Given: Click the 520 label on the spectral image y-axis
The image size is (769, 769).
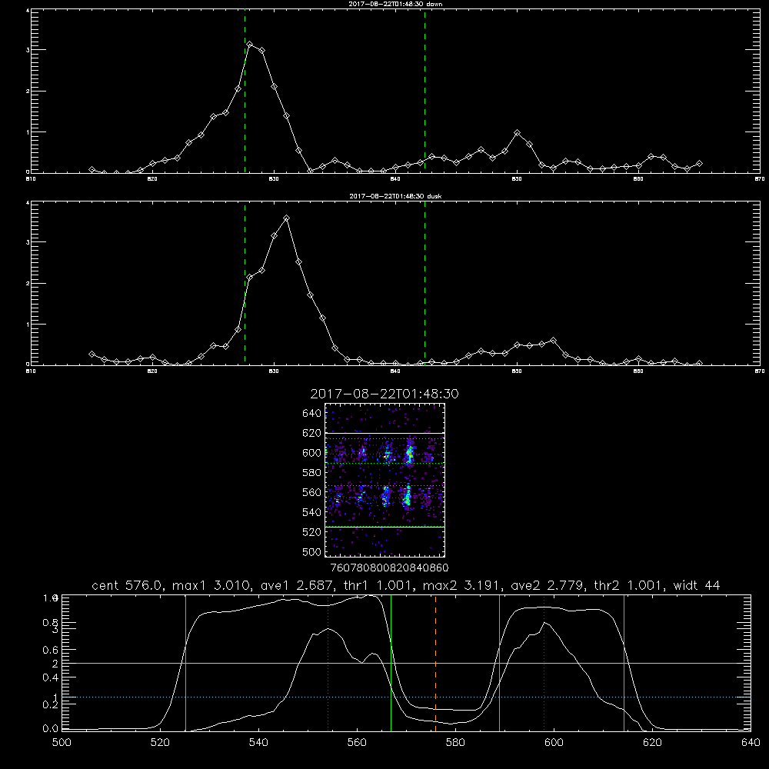Looking at the screenshot, I should [x=312, y=532].
